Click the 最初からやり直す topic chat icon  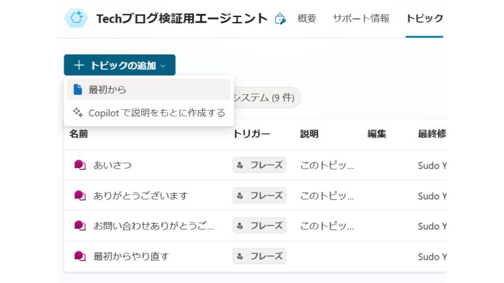pyautogui.click(x=79, y=256)
